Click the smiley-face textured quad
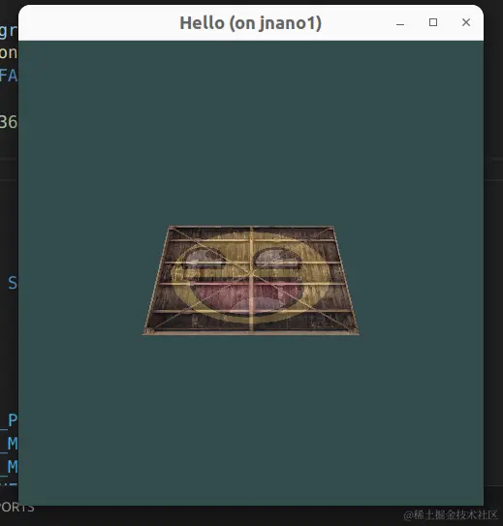The width and height of the screenshot is (503, 526). (251, 281)
